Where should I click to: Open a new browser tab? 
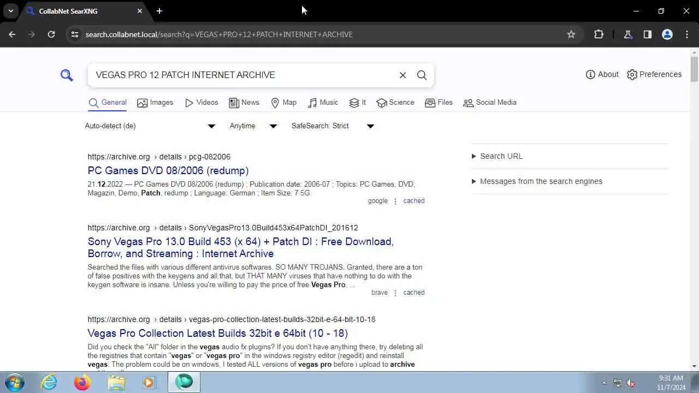(x=159, y=11)
